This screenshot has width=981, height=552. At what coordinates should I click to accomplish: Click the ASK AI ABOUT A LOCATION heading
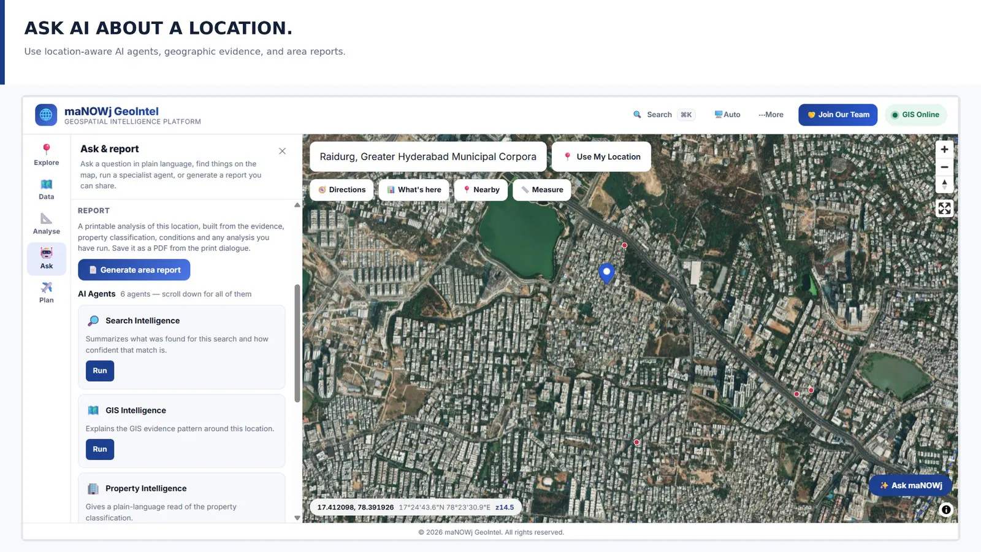click(x=158, y=28)
